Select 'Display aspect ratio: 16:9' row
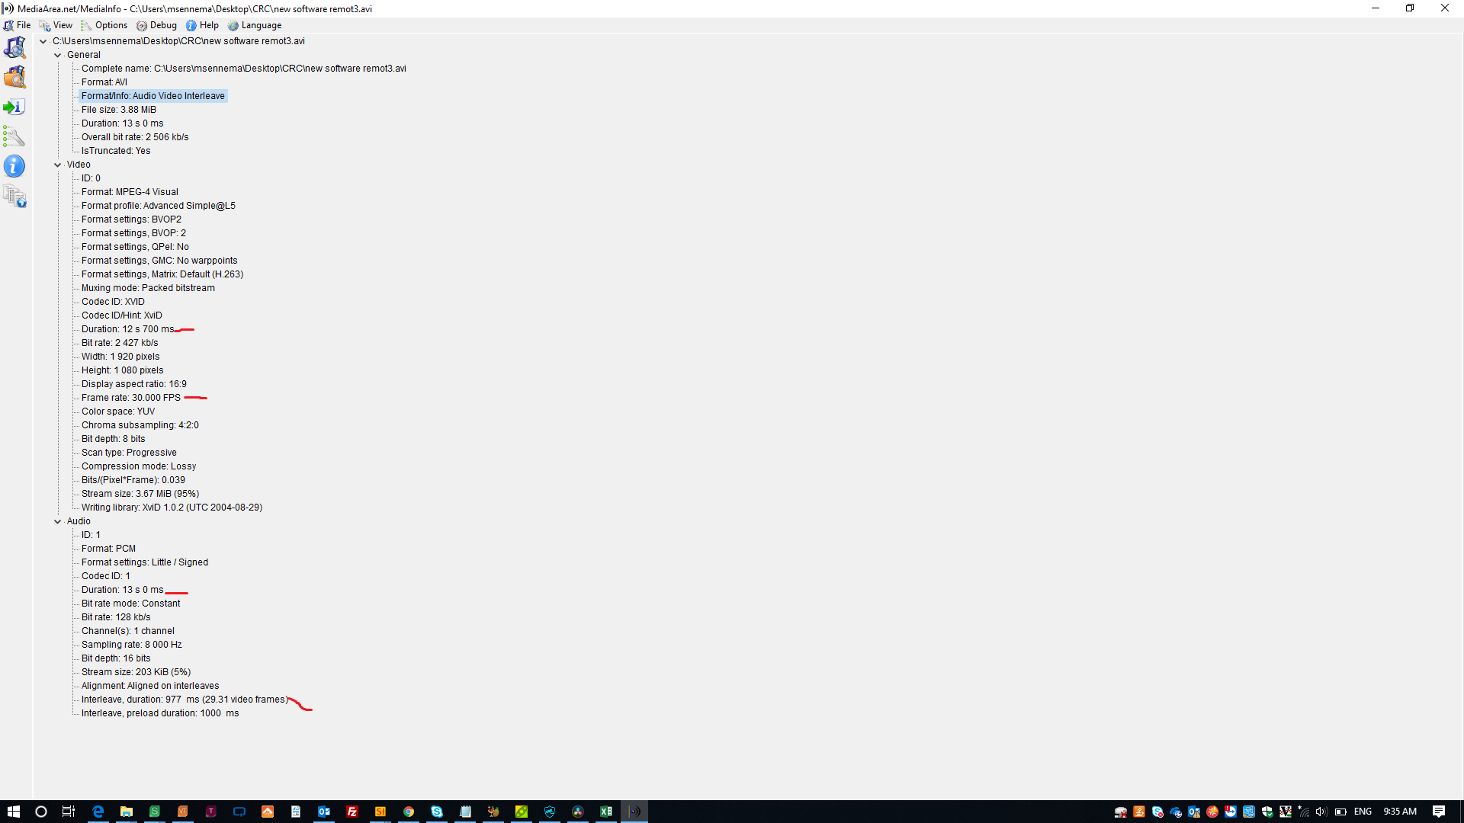 pos(134,384)
